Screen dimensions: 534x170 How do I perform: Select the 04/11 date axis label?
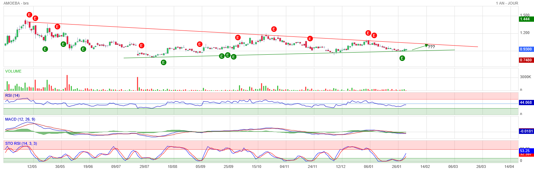coord(285,167)
